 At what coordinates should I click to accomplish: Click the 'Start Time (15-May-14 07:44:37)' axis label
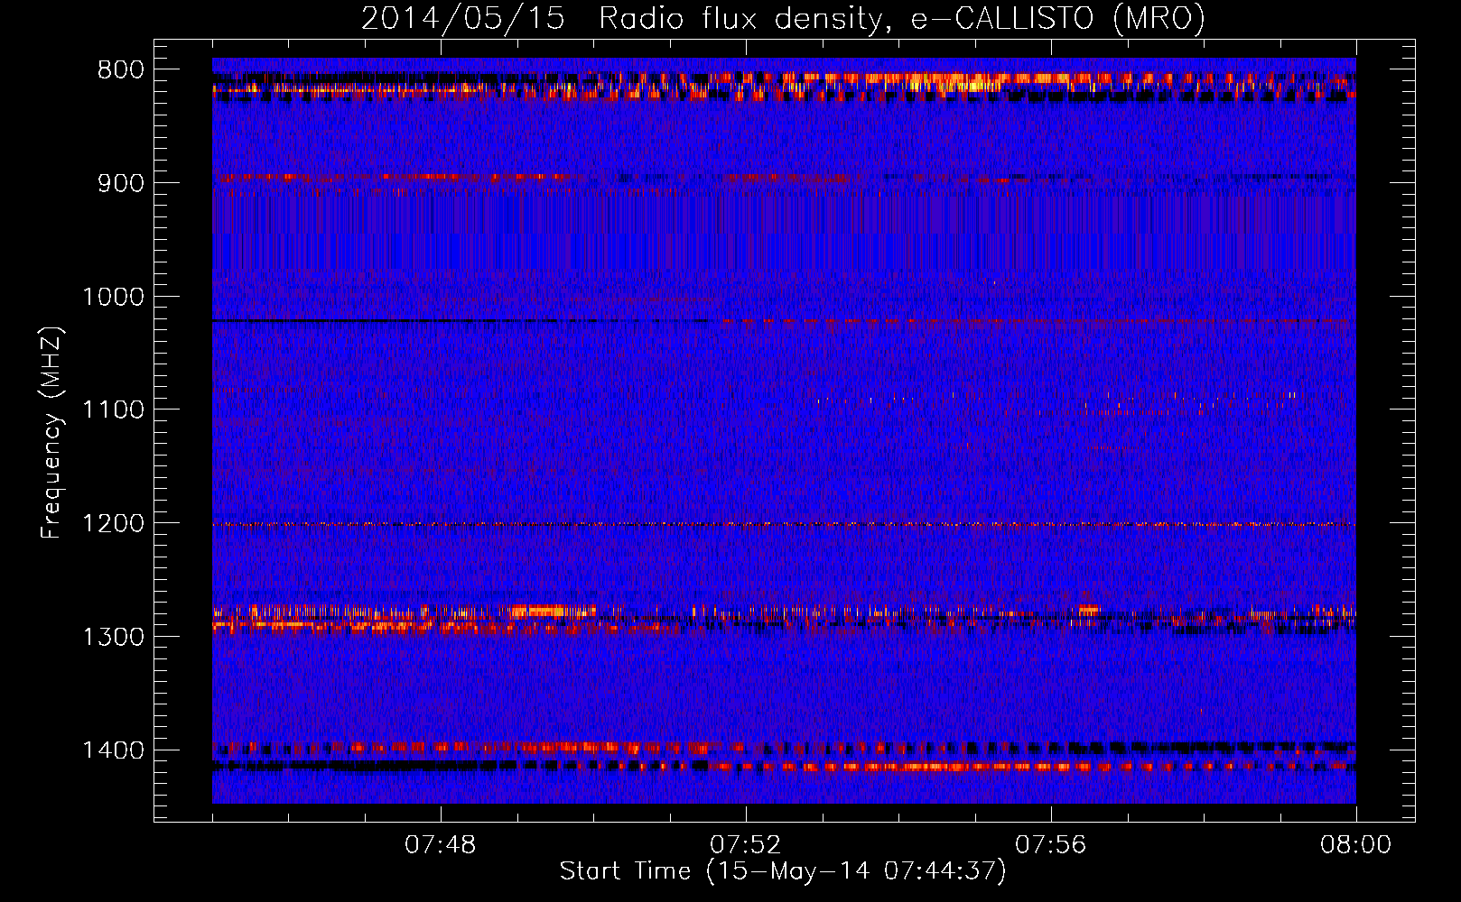pyautogui.click(x=782, y=871)
